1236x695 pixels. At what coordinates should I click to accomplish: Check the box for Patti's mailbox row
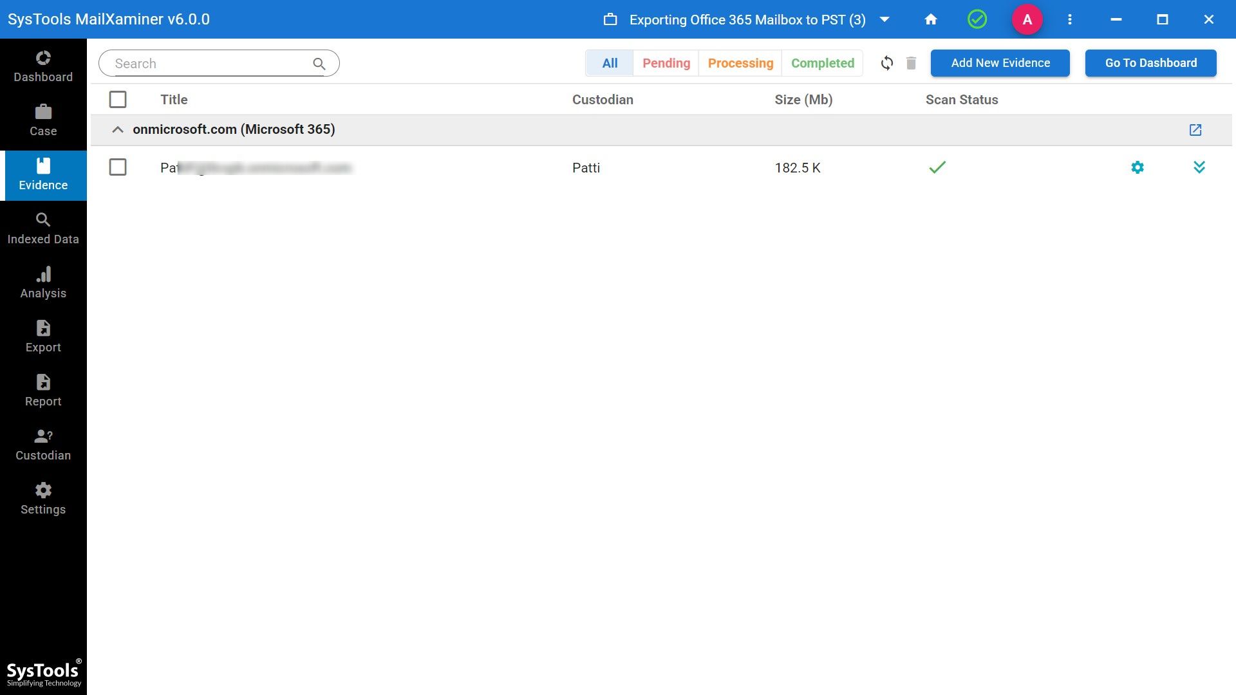[118, 167]
